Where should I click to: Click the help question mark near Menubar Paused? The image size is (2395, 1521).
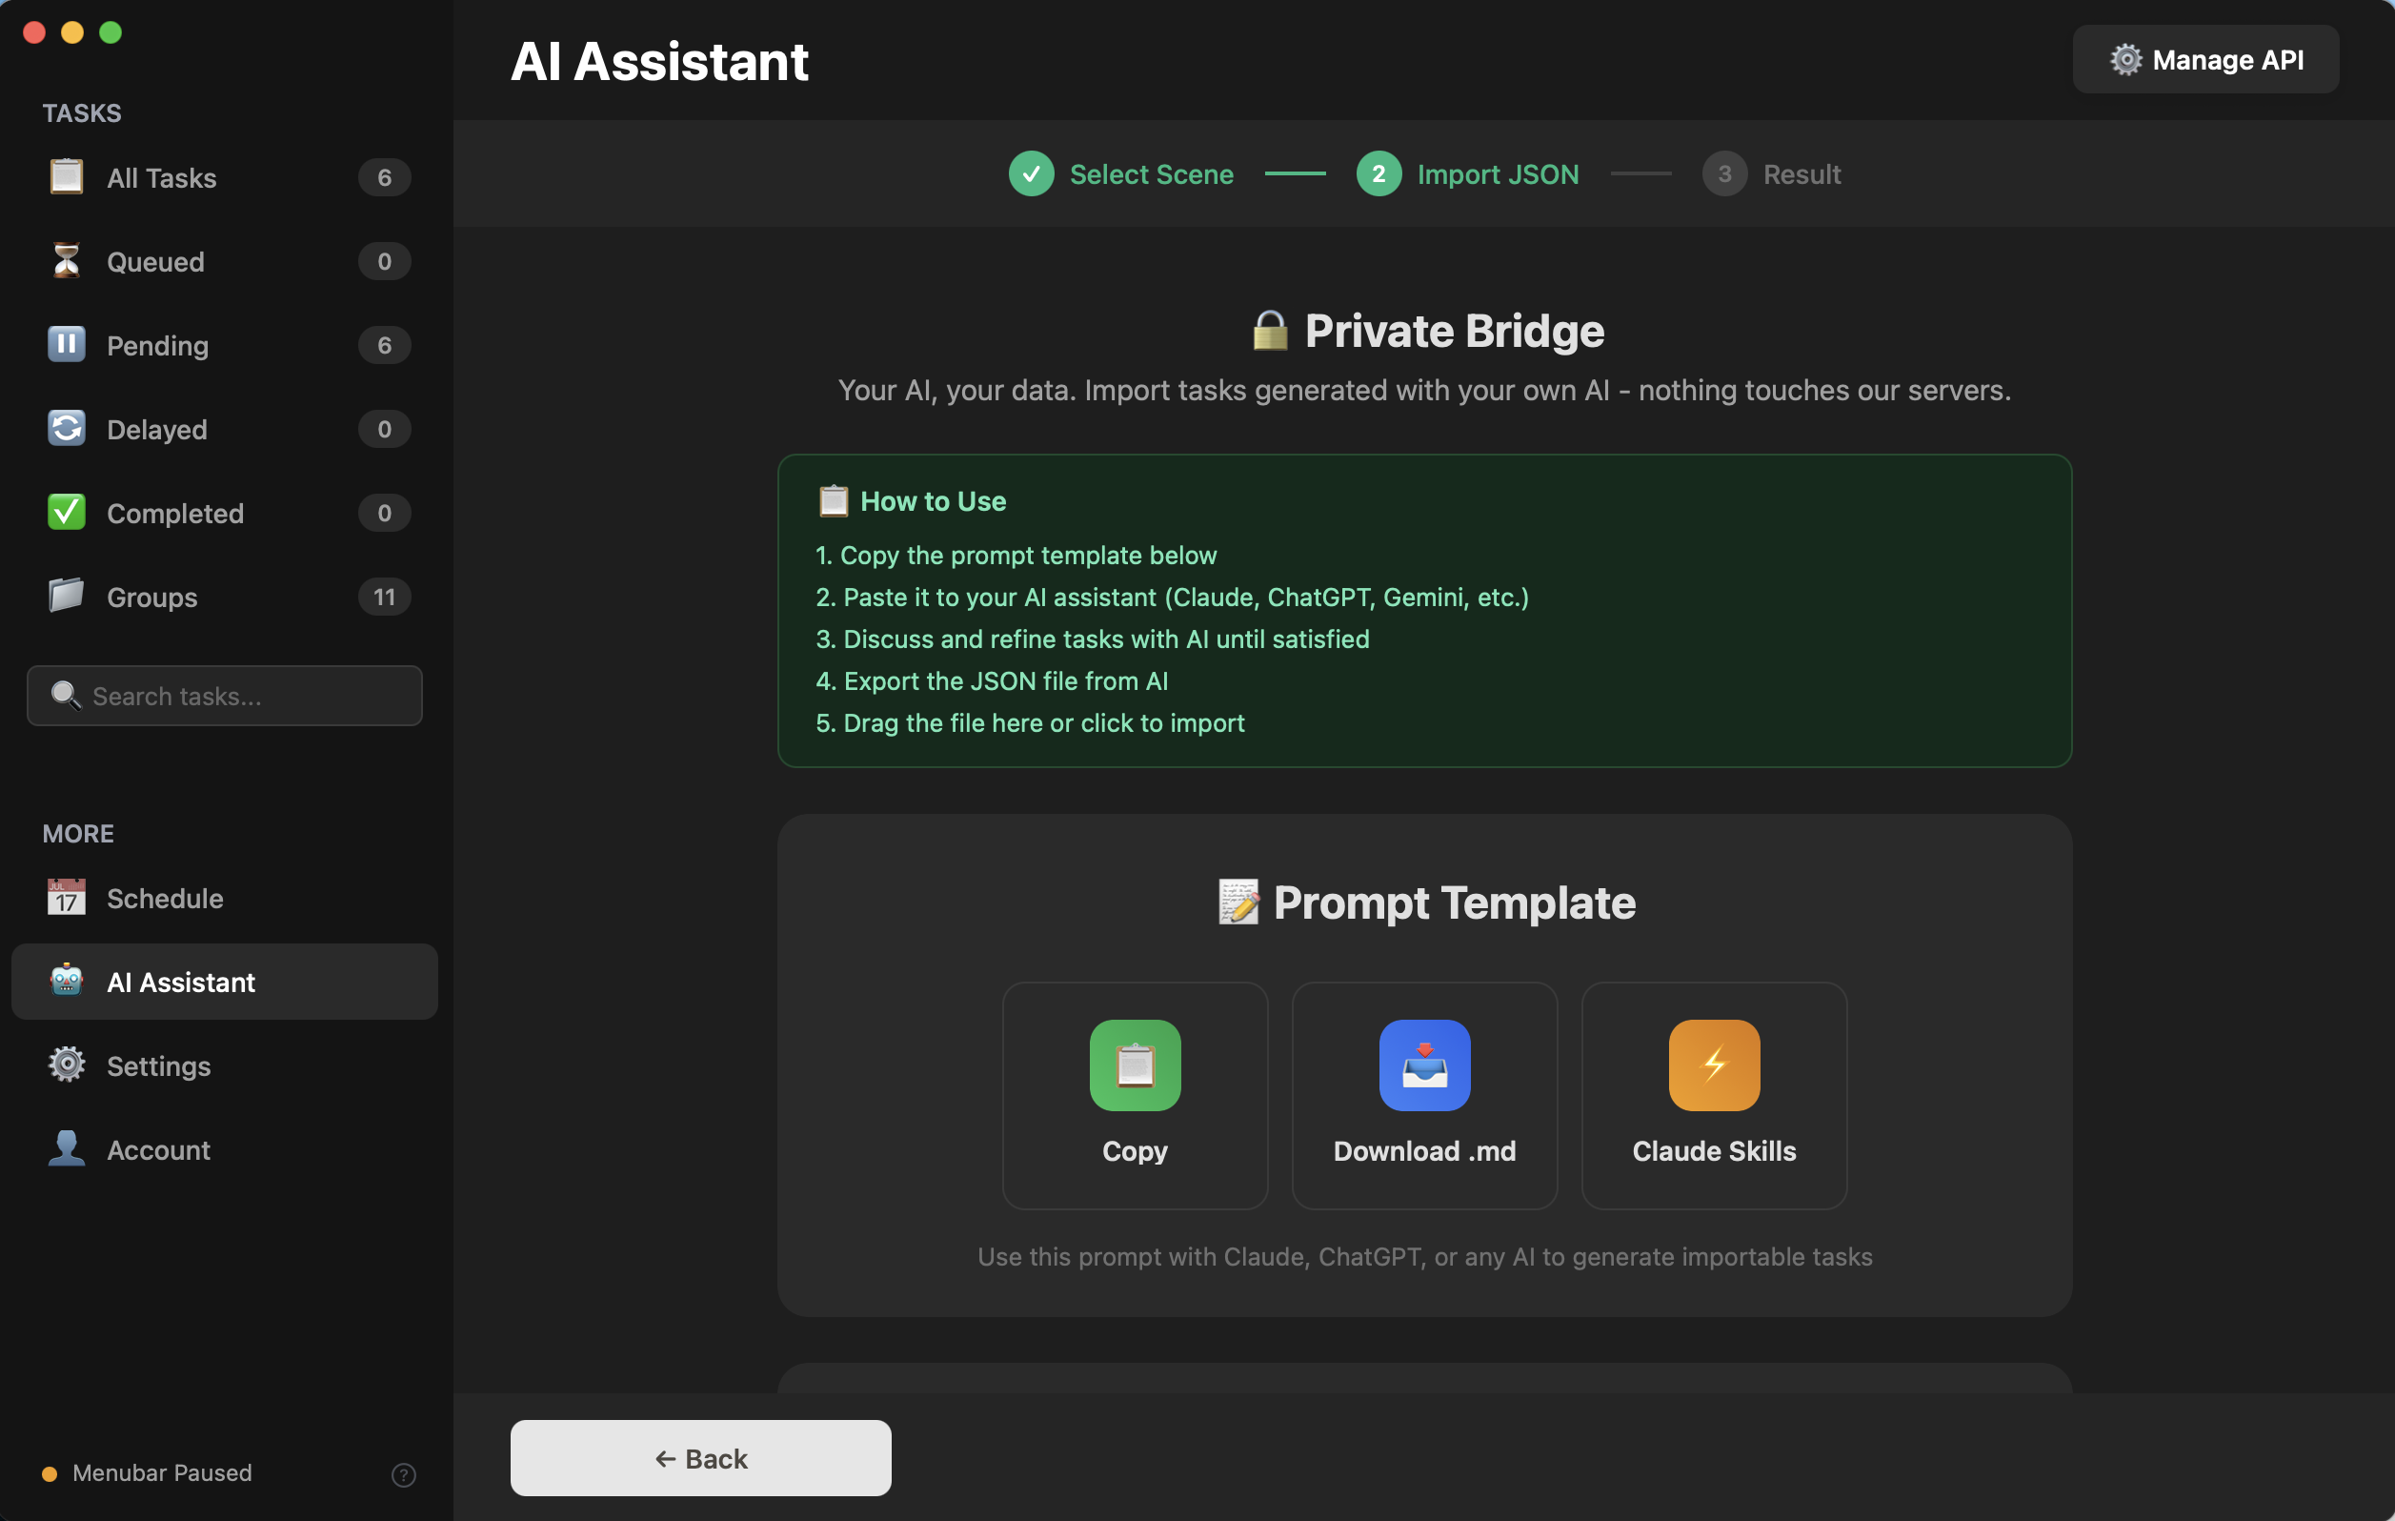pos(403,1474)
